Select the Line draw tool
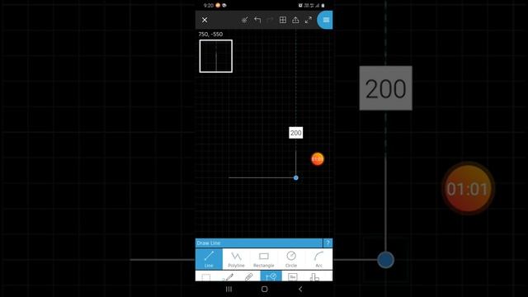Screen dimensions: 528x297 click(x=209, y=259)
